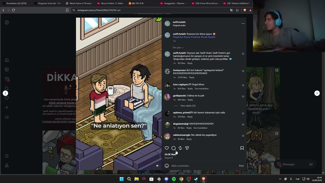Like the comment by nakierensaroglu

243,136
